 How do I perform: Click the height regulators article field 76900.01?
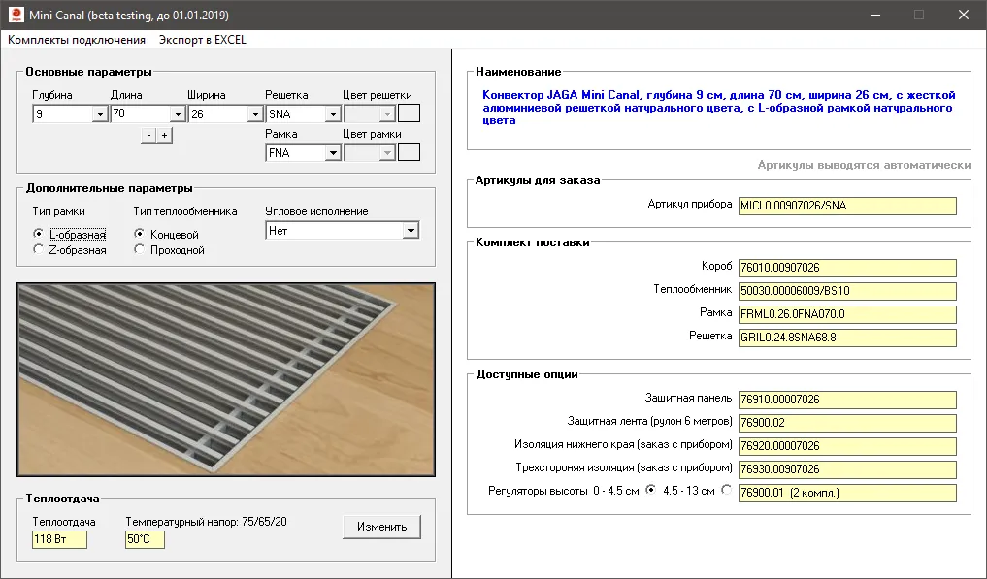tap(847, 494)
